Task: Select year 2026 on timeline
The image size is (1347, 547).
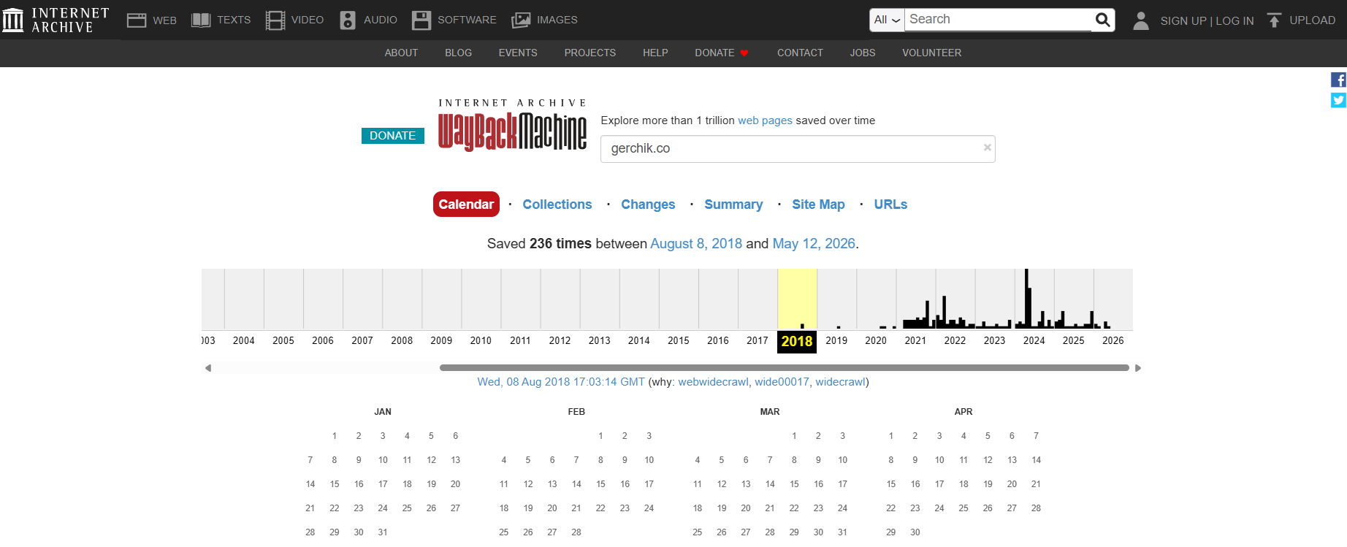Action: point(1113,340)
